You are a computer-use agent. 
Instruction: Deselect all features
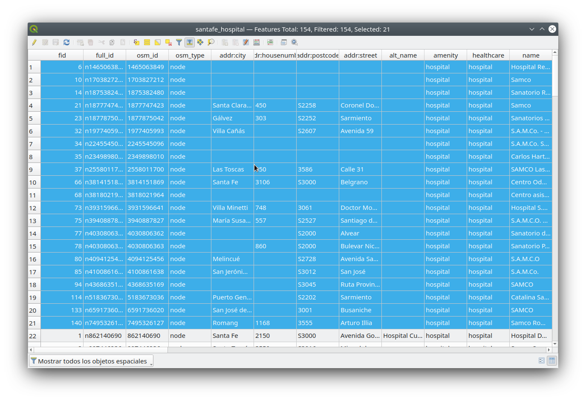[168, 42]
